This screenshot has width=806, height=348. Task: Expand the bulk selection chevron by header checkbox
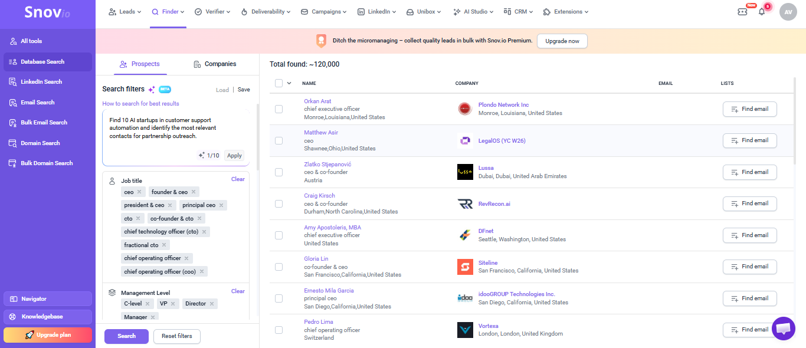(x=289, y=83)
